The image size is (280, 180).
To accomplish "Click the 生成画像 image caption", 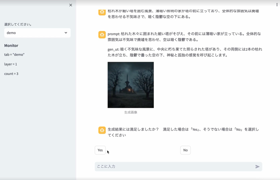I will point(130,112).
